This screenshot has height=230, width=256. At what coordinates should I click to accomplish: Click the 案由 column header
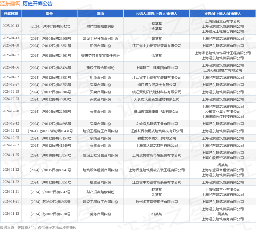[x=100, y=14]
